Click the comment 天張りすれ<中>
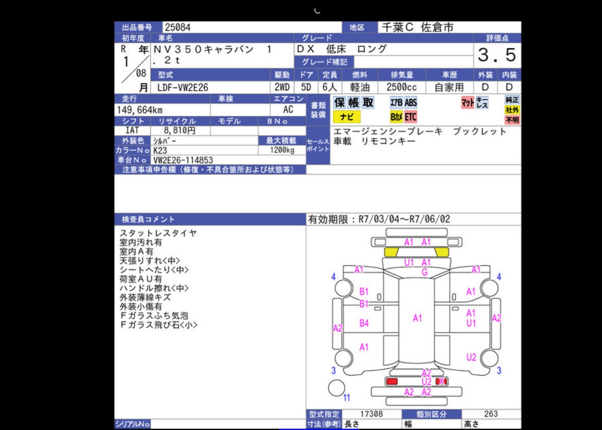Viewport: 602px width, 430px height. pos(150,261)
